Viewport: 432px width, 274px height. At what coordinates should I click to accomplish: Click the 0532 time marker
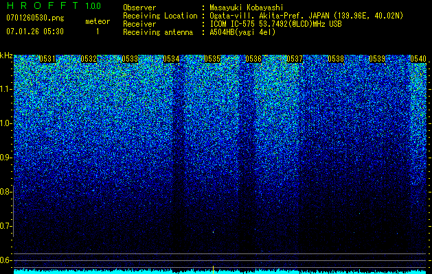pos(89,59)
